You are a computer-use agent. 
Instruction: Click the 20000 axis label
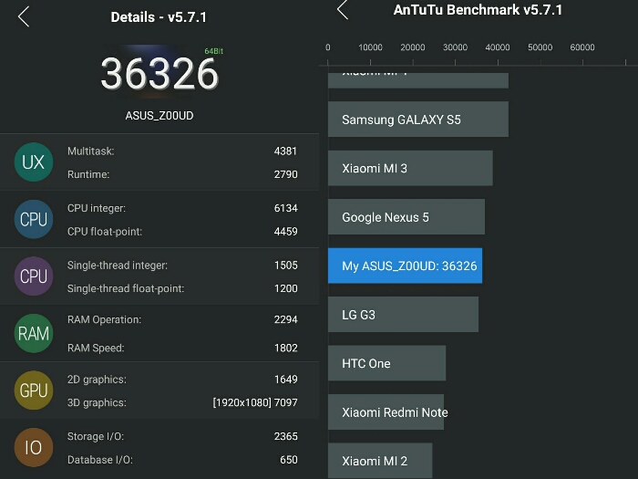(x=413, y=47)
